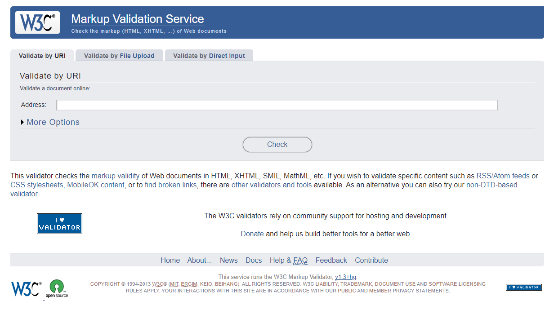Viewport: 554px width, 314px height.
Task: Click the Donate link
Action: tap(252, 234)
